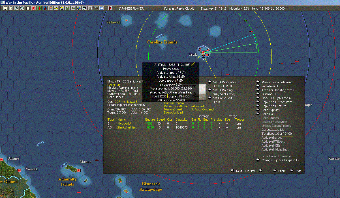Open the document list toolbar icon
The image size is (340, 198).
coord(11,8)
